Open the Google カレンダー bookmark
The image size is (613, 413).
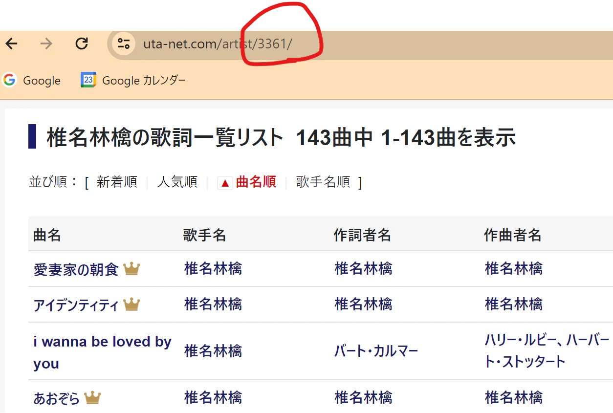(x=133, y=80)
